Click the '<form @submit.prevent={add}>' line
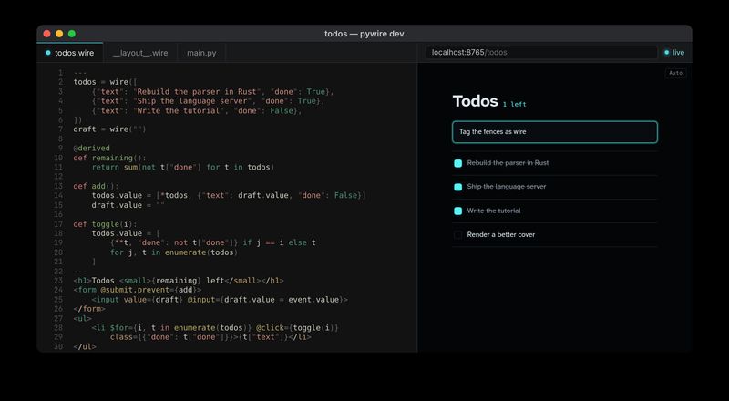The width and height of the screenshot is (729, 401). pos(138,290)
